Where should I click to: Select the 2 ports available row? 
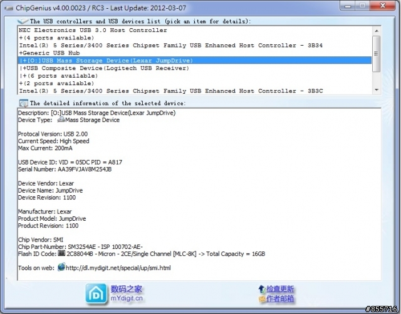(195, 83)
